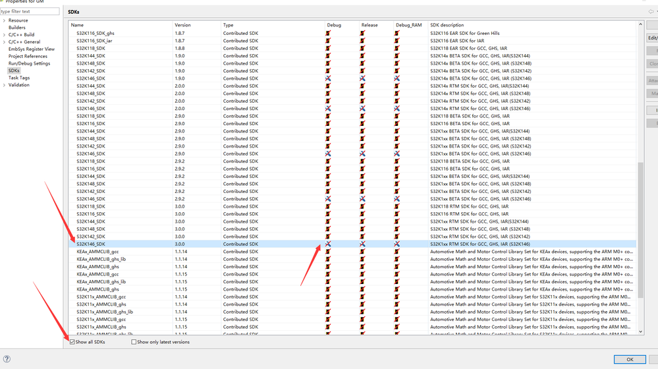658x369 pixels.
Task: Click Debug icon for S32K146_SDK version 1.9.0
Action: (328, 78)
